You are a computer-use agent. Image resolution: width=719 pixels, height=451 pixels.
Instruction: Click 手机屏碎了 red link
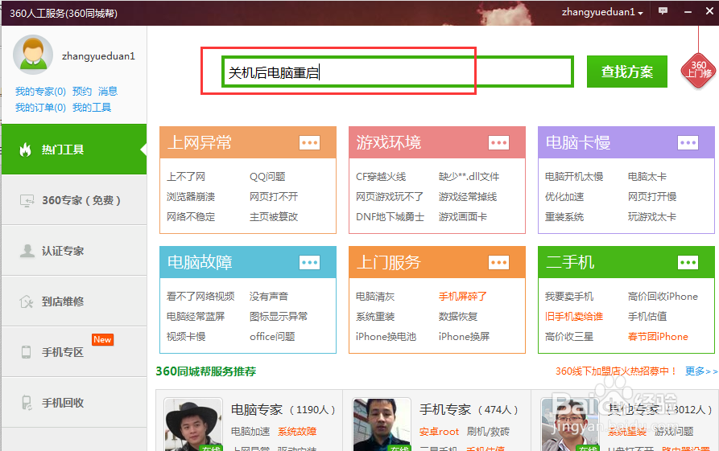463,297
